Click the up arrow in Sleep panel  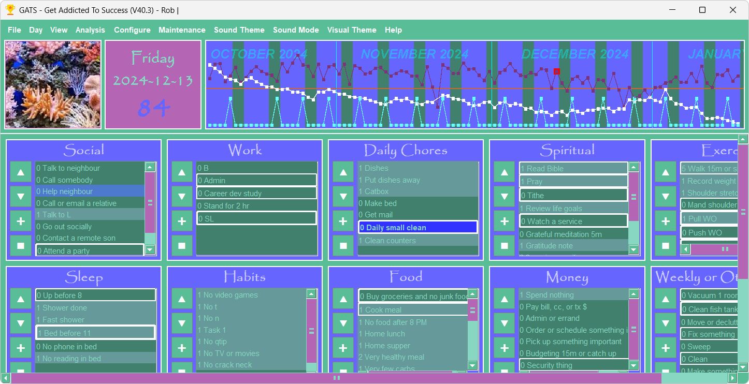[x=21, y=299]
